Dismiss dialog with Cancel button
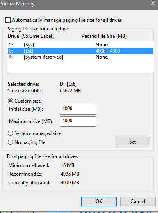 (138, 202)
